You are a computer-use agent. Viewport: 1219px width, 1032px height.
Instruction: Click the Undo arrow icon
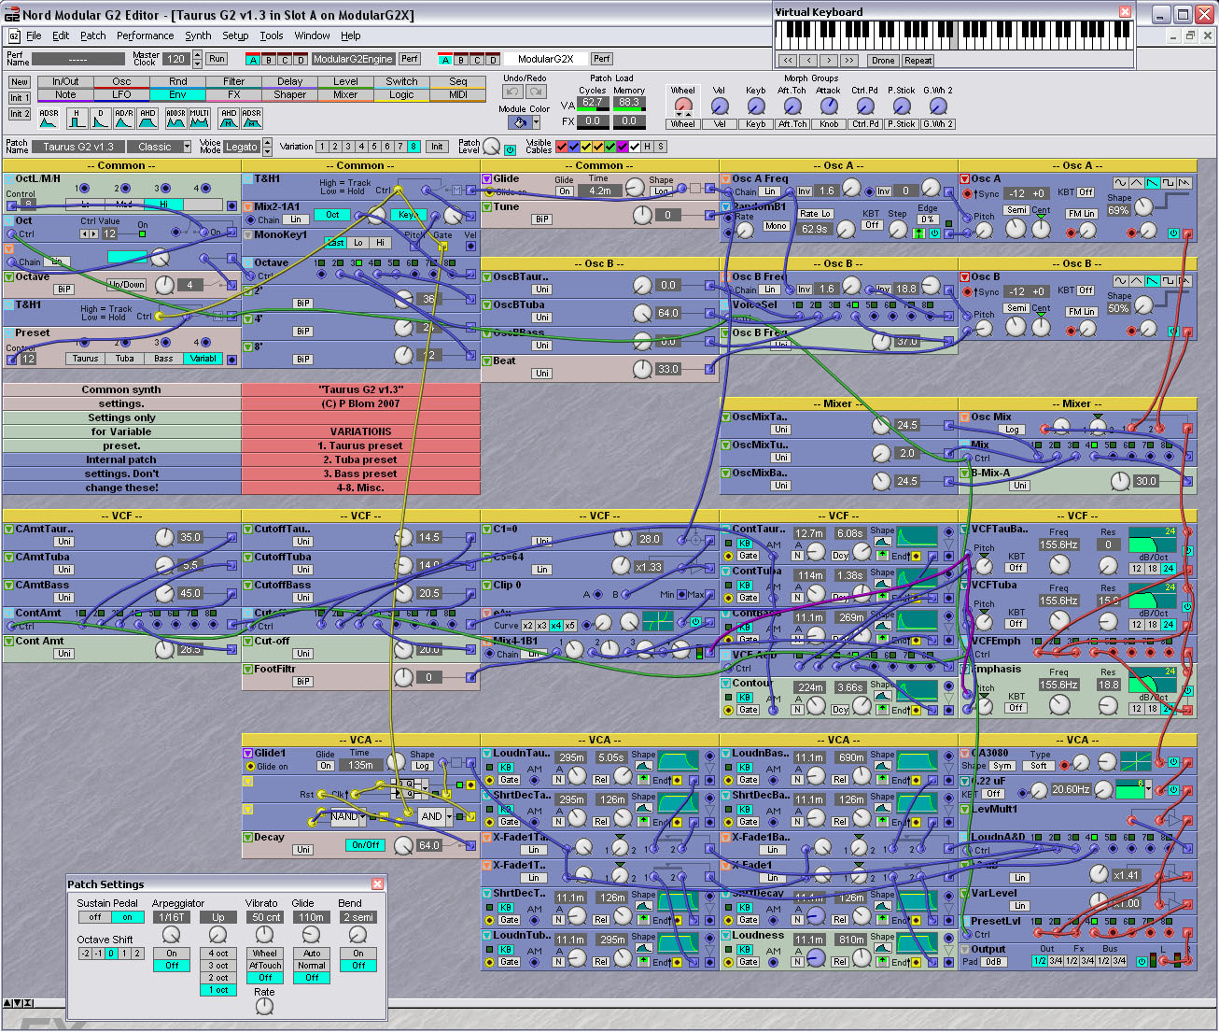coord(511,92)
